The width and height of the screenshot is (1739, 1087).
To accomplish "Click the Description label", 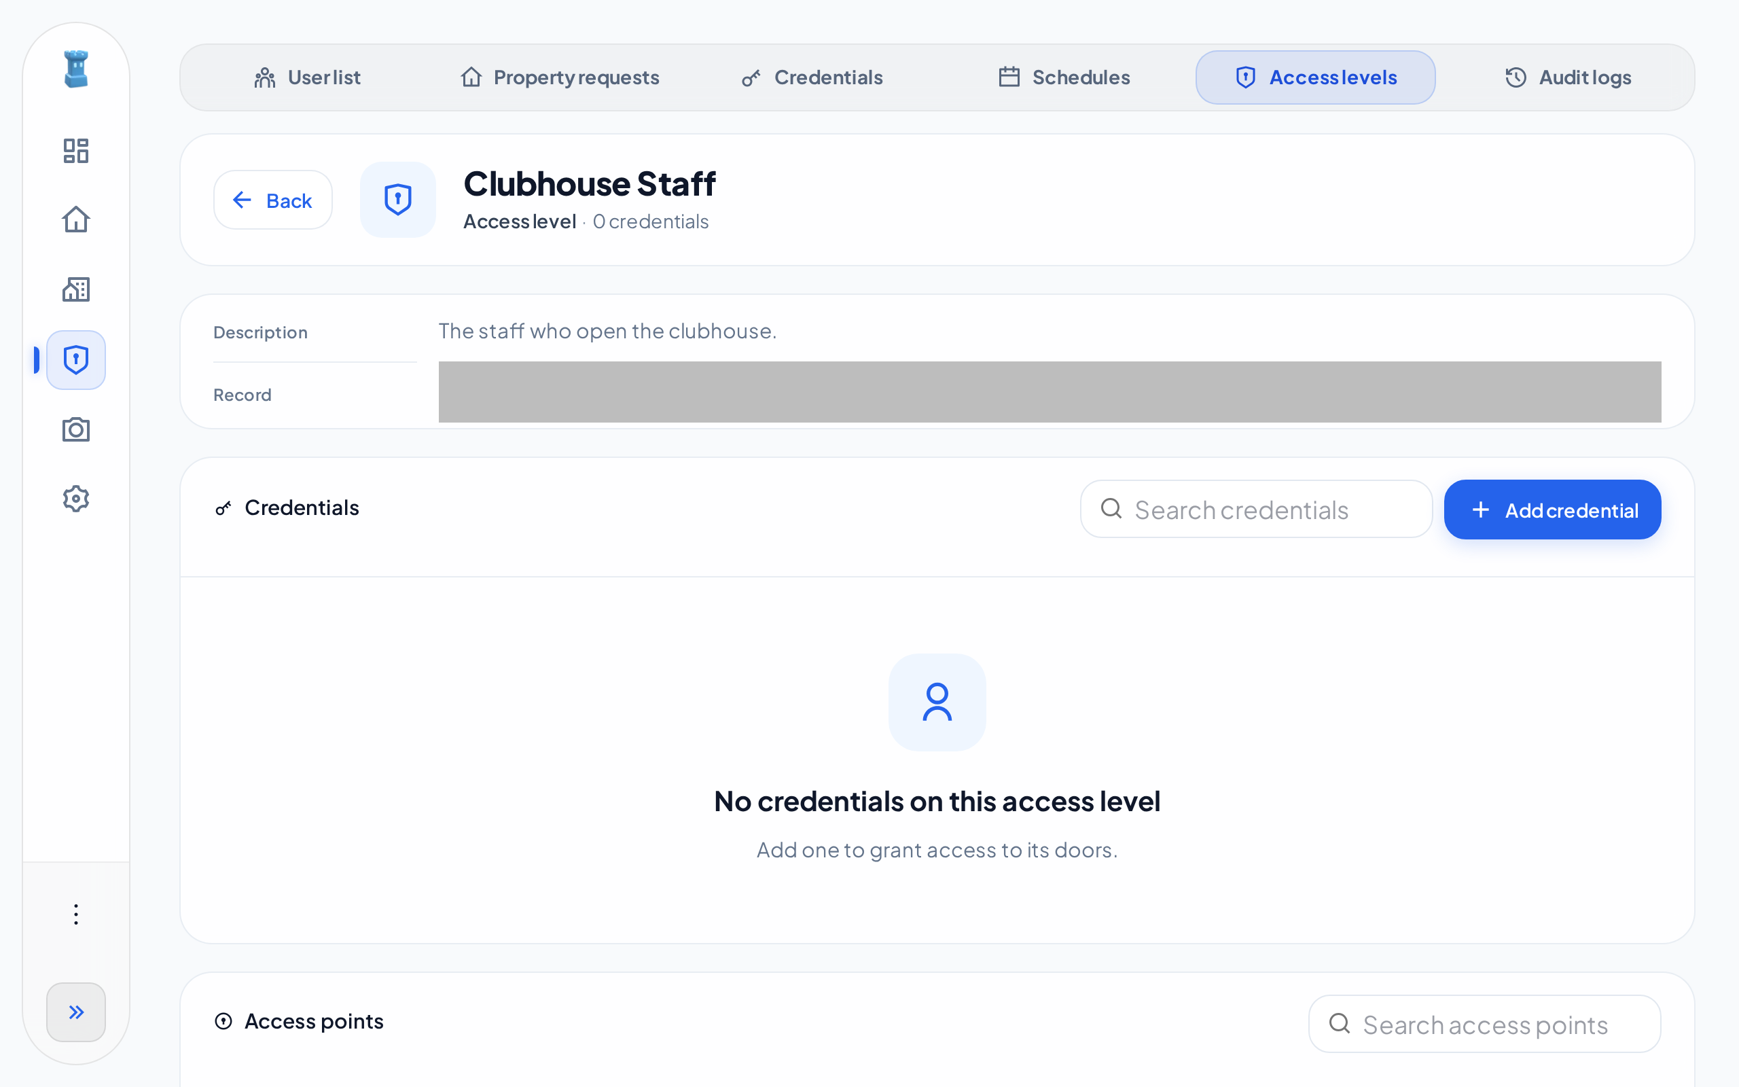I will pos(260,332).
